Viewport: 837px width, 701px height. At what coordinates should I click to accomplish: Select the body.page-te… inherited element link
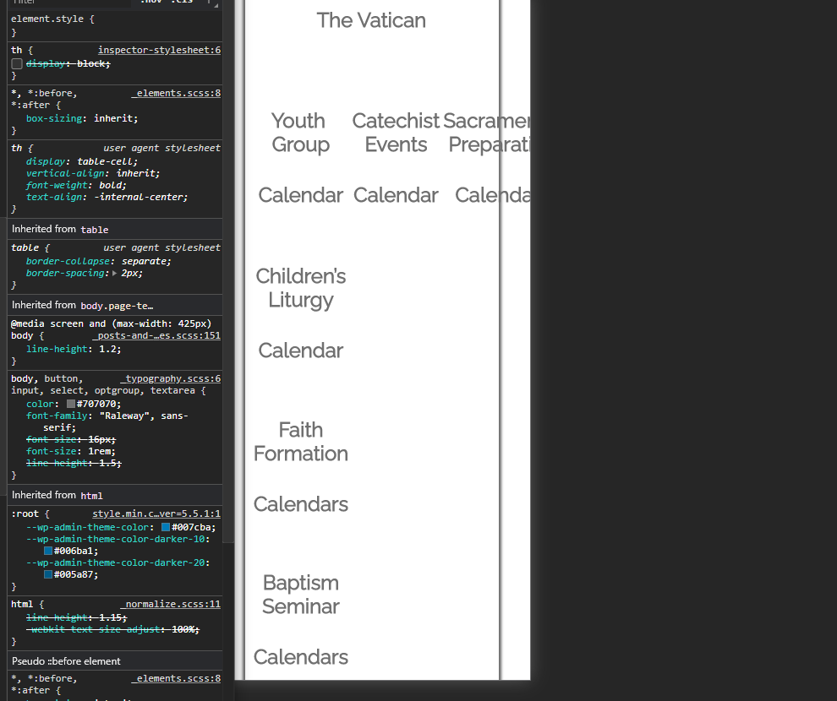[x=117, y=305]
